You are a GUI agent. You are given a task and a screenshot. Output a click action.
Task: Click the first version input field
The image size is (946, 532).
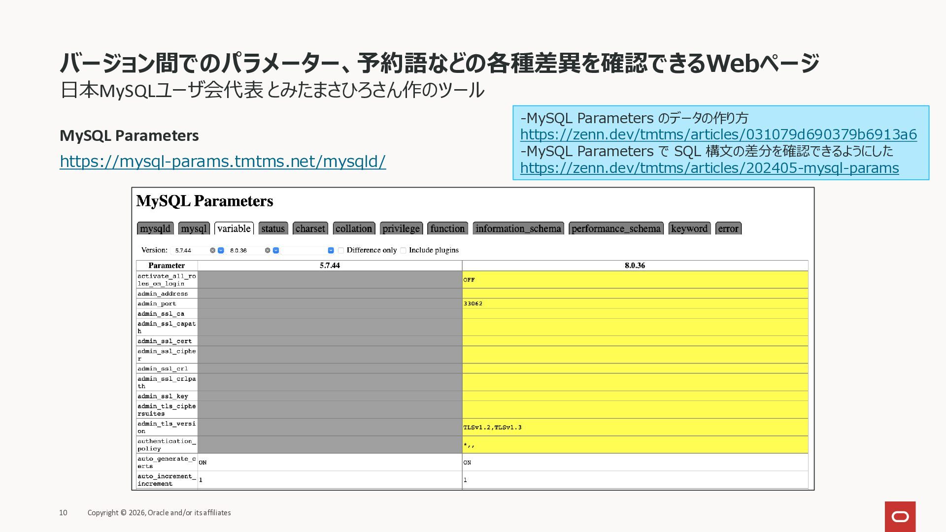191,250
